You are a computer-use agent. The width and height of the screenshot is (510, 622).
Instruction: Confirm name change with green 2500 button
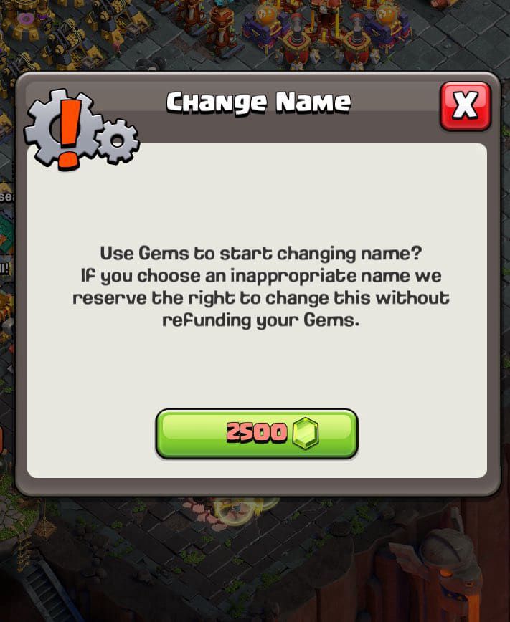coord(257,434)
